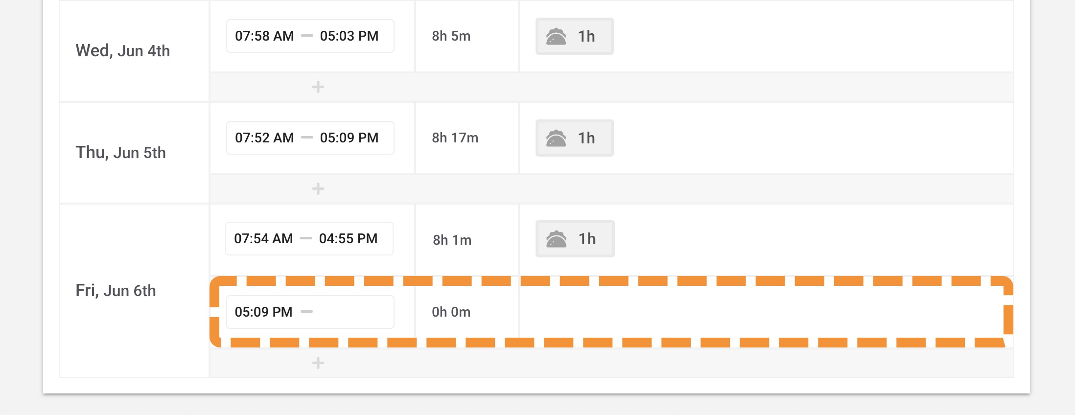Screen dimensions: 1075x415
Task: Open the taco break icon on Thu, Jun 5th
Action: point(556,138)
